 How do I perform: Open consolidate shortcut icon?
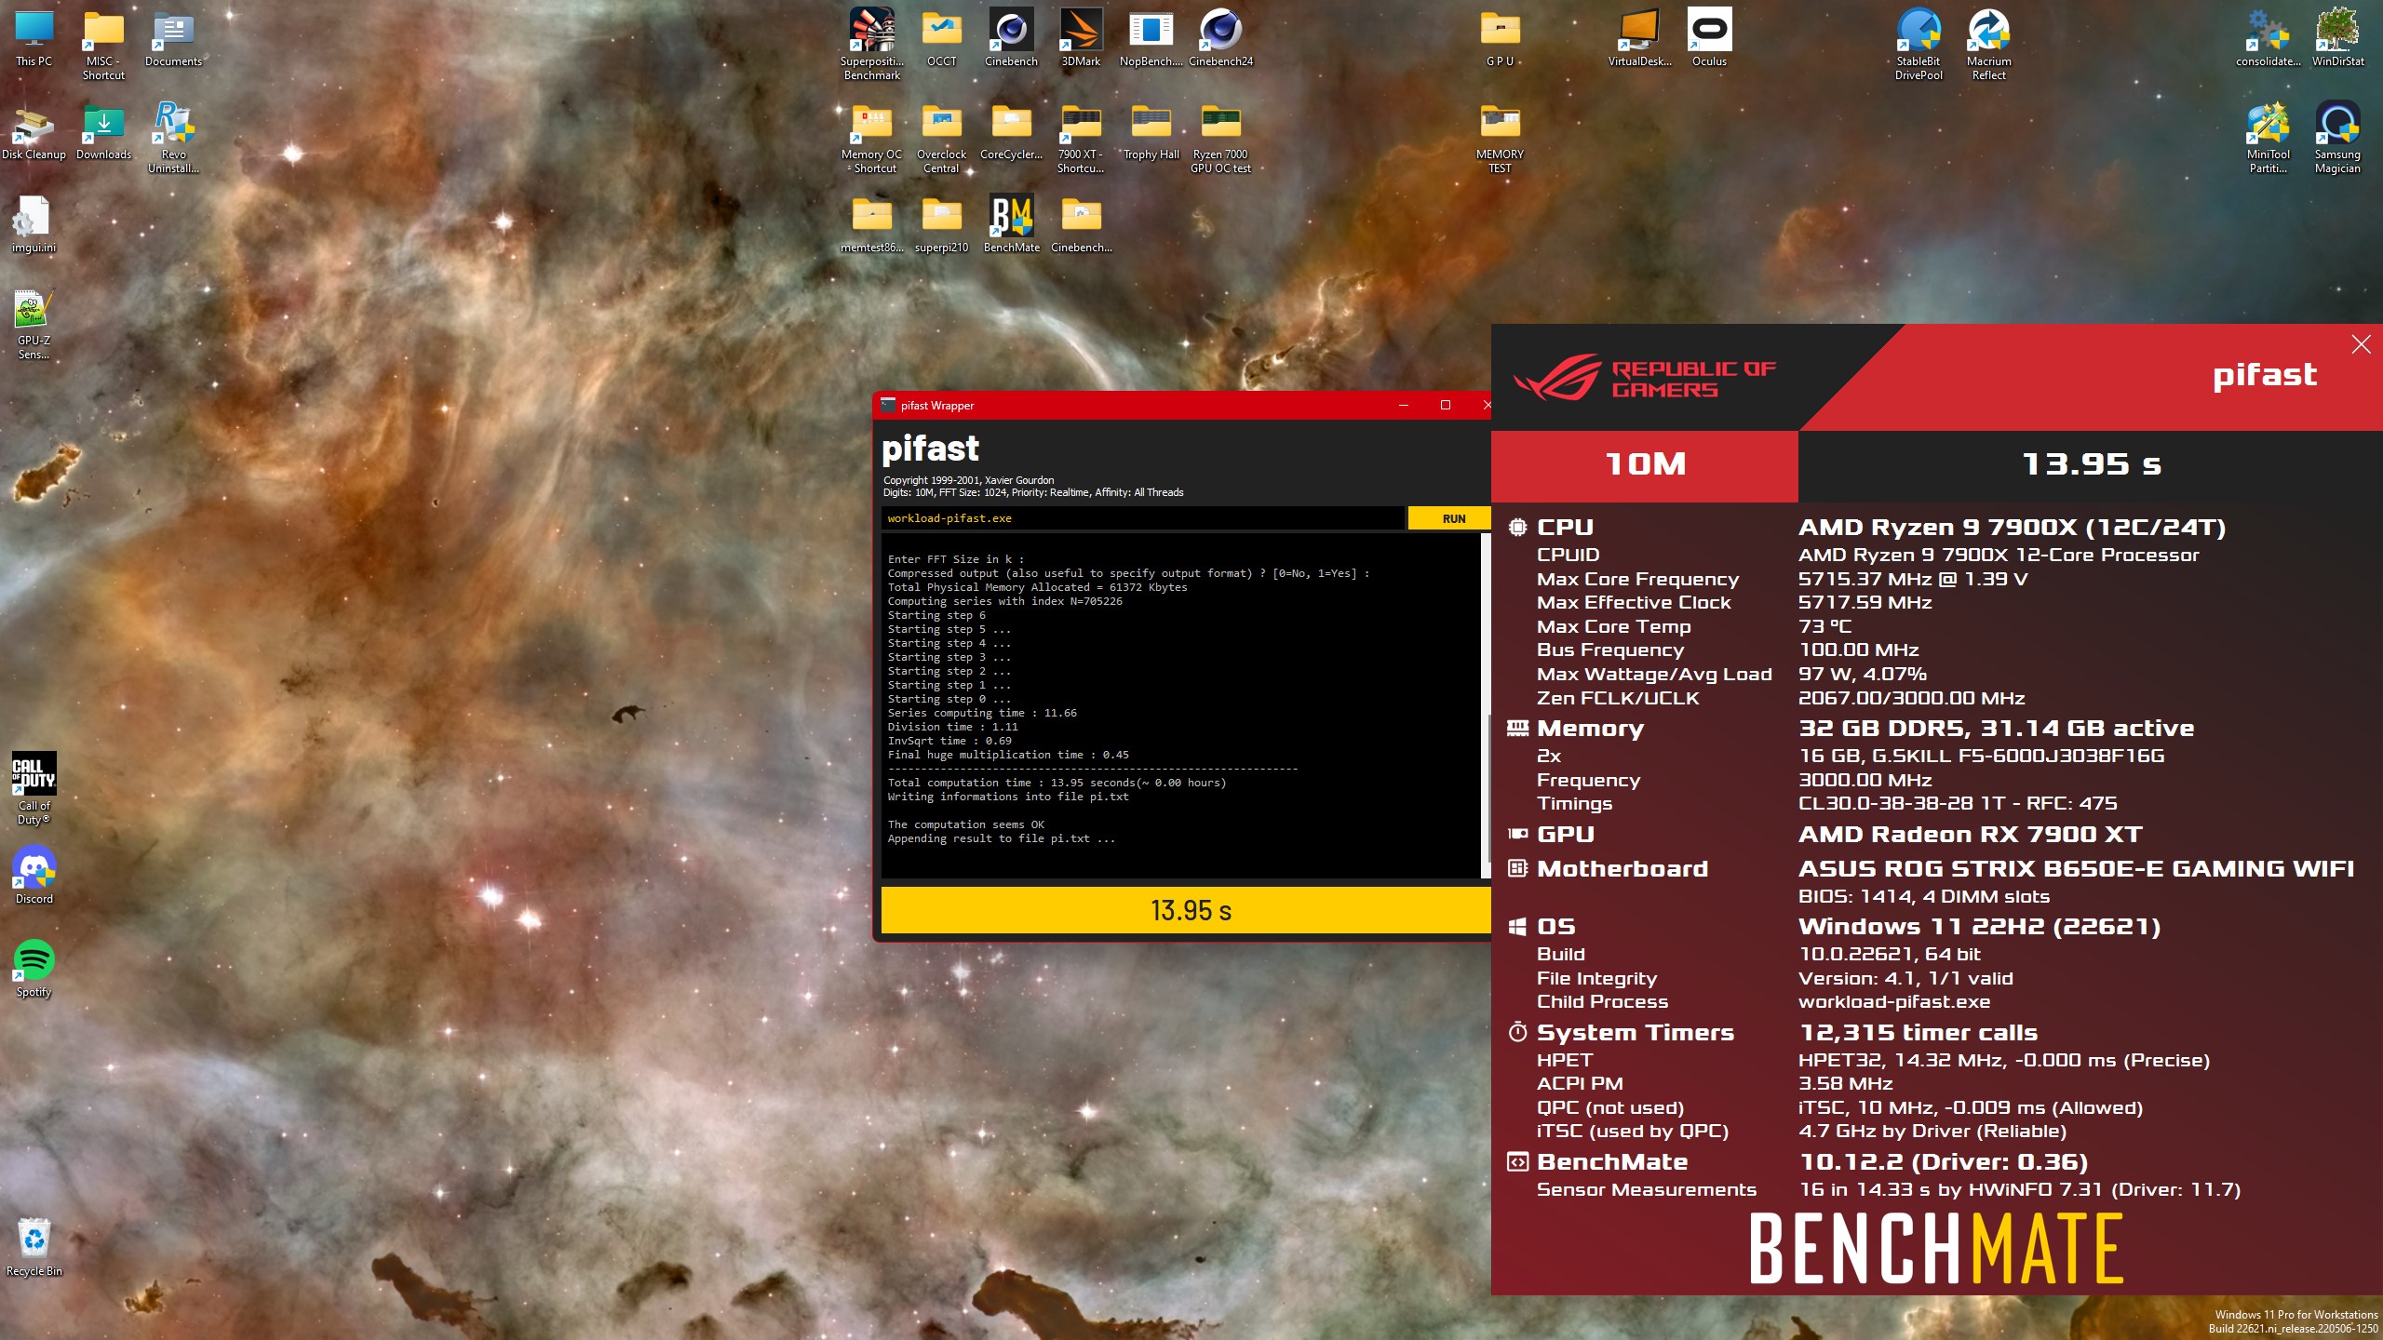(2268, 39)
